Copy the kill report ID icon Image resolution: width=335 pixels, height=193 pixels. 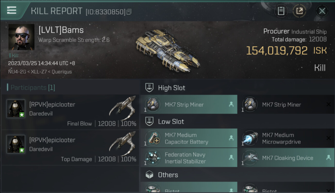tap(129, 12)
